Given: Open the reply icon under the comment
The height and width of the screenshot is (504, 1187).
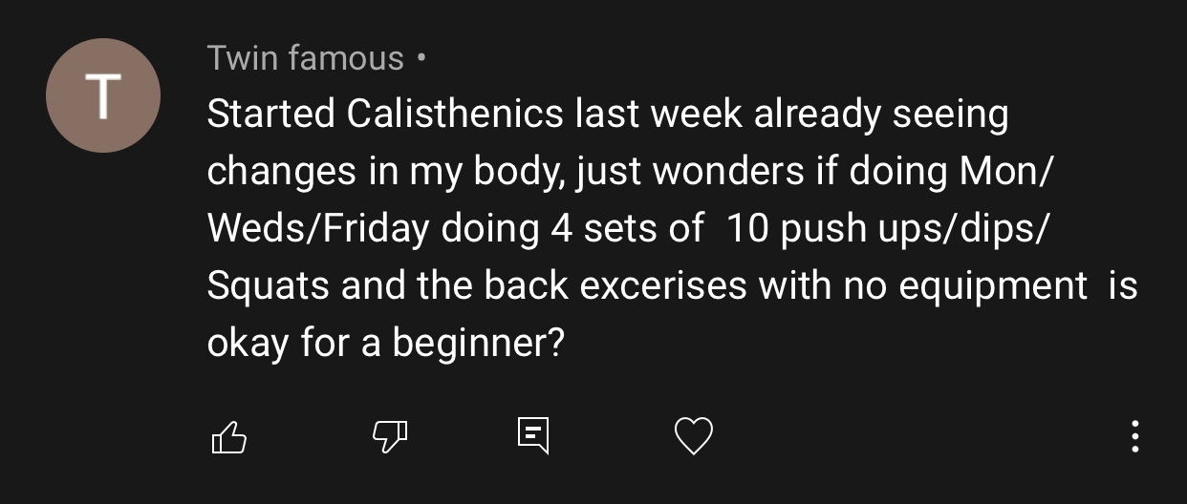Looking at the screenshot, I should click(533, 436).
